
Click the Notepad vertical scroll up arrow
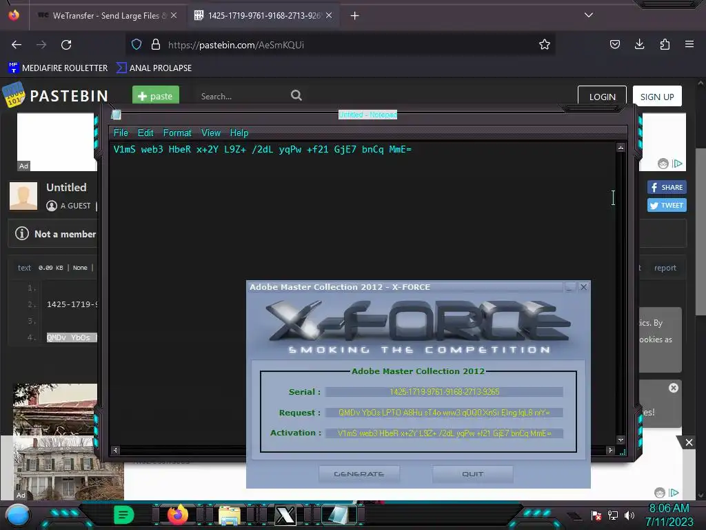click(x=621, y=148)
